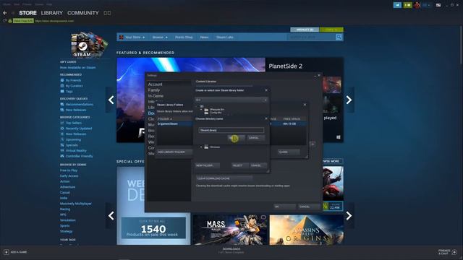Click the padlock icon near the address bar
Screen dimensions: 463x260
pyautogui.click(x=10, y=21)
